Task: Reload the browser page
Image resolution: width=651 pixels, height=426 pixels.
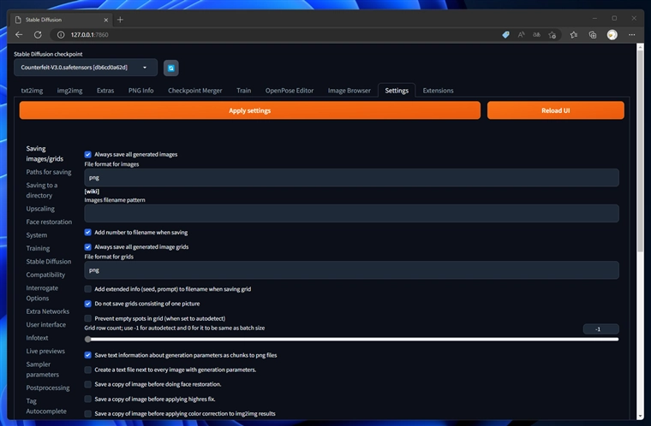Action: tap(38, 35)
